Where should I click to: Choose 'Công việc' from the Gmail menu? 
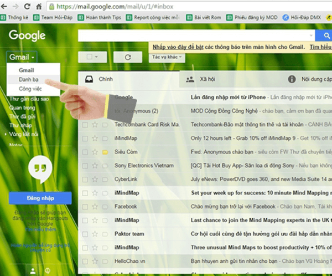click(x=30, y=89)
